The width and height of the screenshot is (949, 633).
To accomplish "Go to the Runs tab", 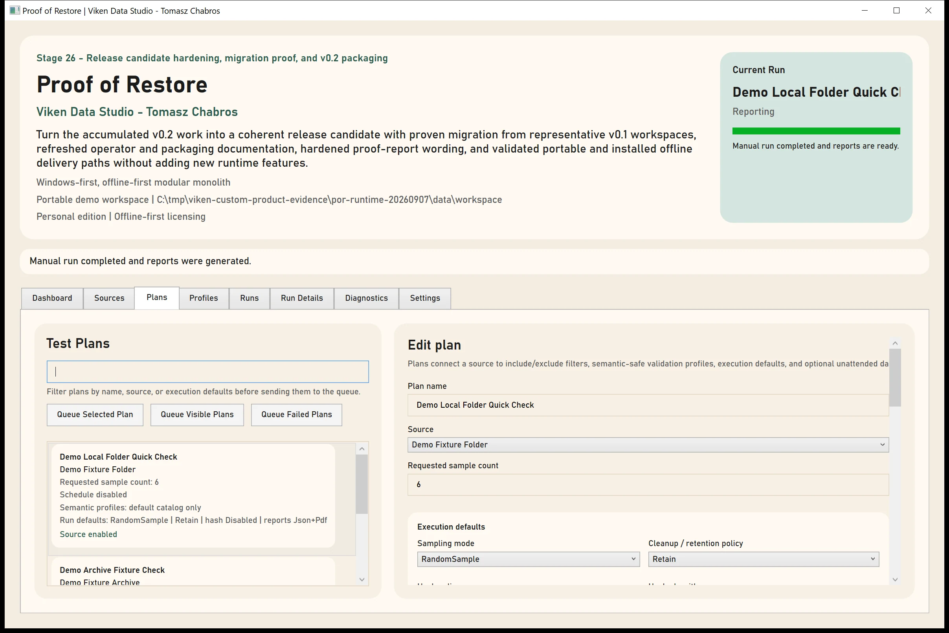I will [250, 298].
